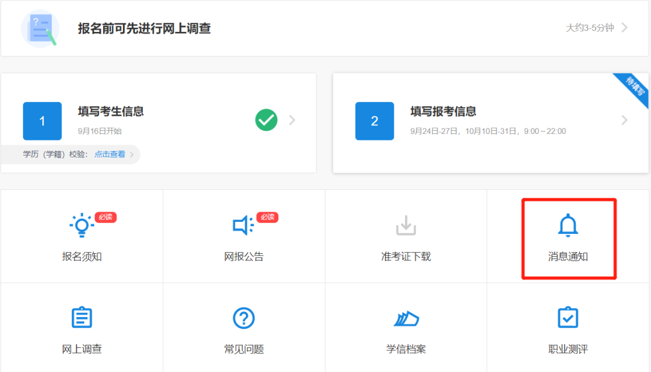Image resolution: width=651 pixels, height=372 pixels.
Task: Expand the 填写考生信息 step card chevron
Action: [292, 120]
